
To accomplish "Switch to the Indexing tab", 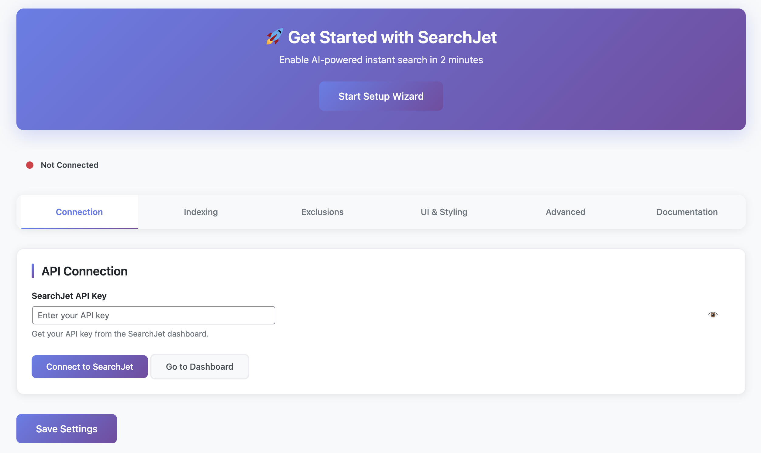I will pos(200,212).
